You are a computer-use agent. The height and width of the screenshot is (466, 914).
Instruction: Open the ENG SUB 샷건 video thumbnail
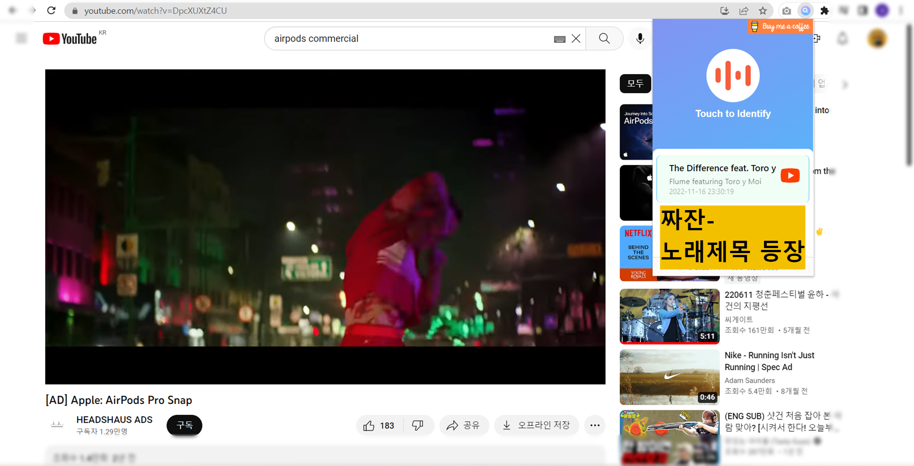(670, 437)
